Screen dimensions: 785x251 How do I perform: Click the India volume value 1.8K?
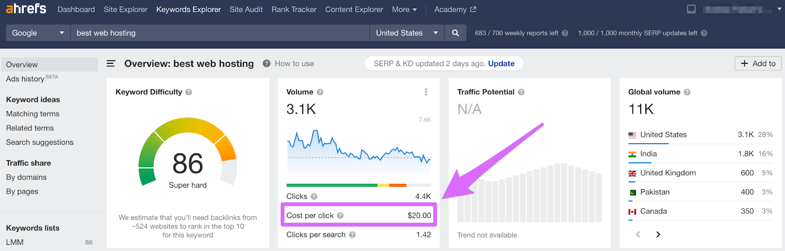746,154
